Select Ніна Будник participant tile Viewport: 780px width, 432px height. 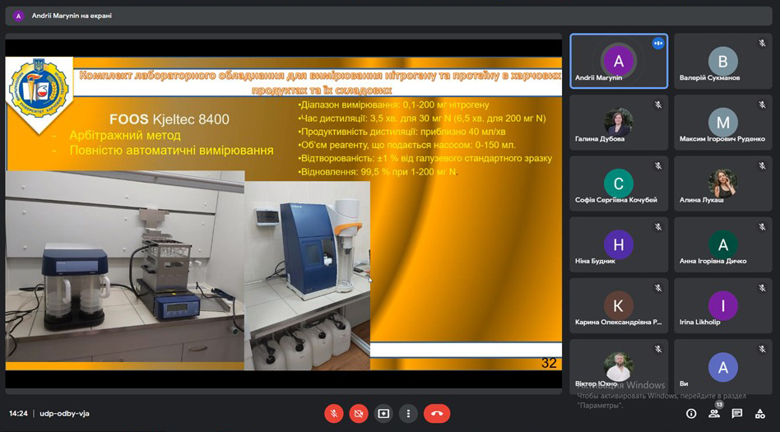(x=619, y=245)
